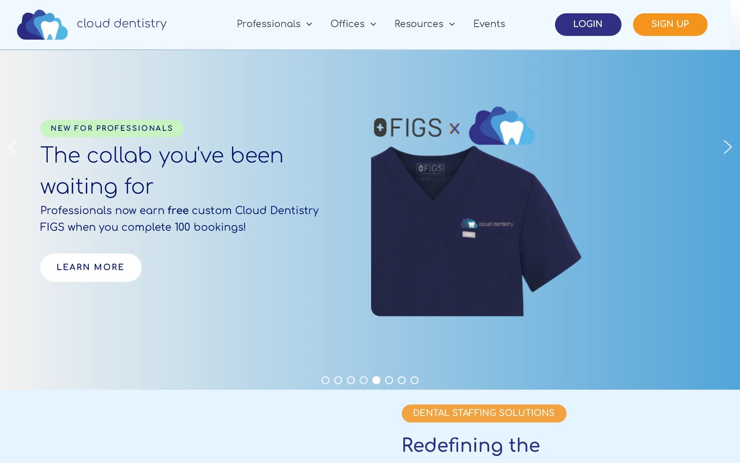This screenshot has width=740, height=463.
Task: Click the Cloud Dentistry tooth-cloud logo icon
Action: coord(42,24)
